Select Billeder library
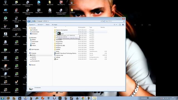The width and height of the screenshot is (178, 100). [34, 39]
